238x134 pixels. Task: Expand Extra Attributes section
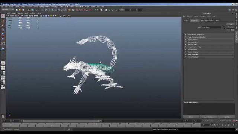(209, 57)
